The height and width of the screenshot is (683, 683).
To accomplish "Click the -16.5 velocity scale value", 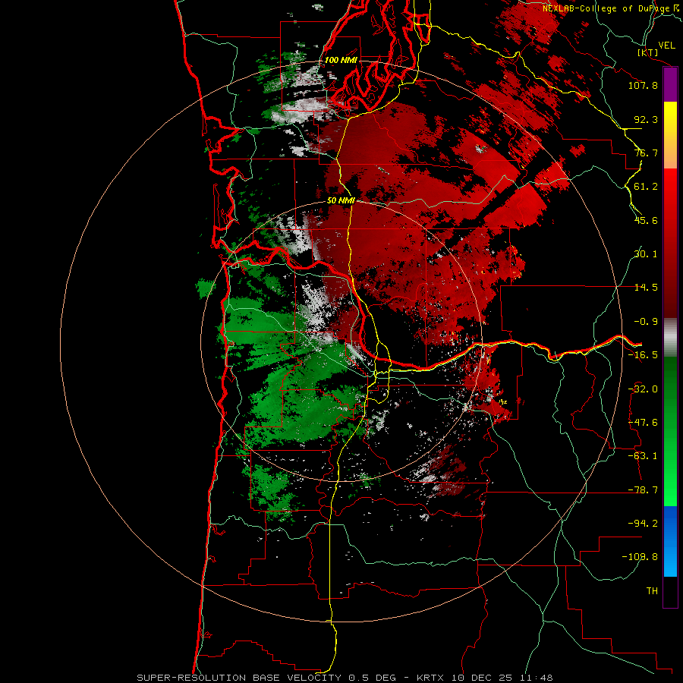I will pyautogui.click(x=643, y=355).
